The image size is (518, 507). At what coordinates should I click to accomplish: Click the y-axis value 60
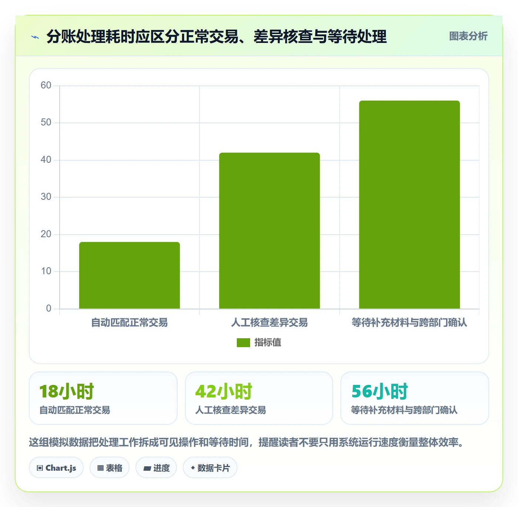click(46, 85)
